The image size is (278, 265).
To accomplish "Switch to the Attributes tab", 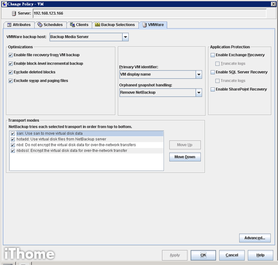I will pyautogui.click(x=19, y=25).
